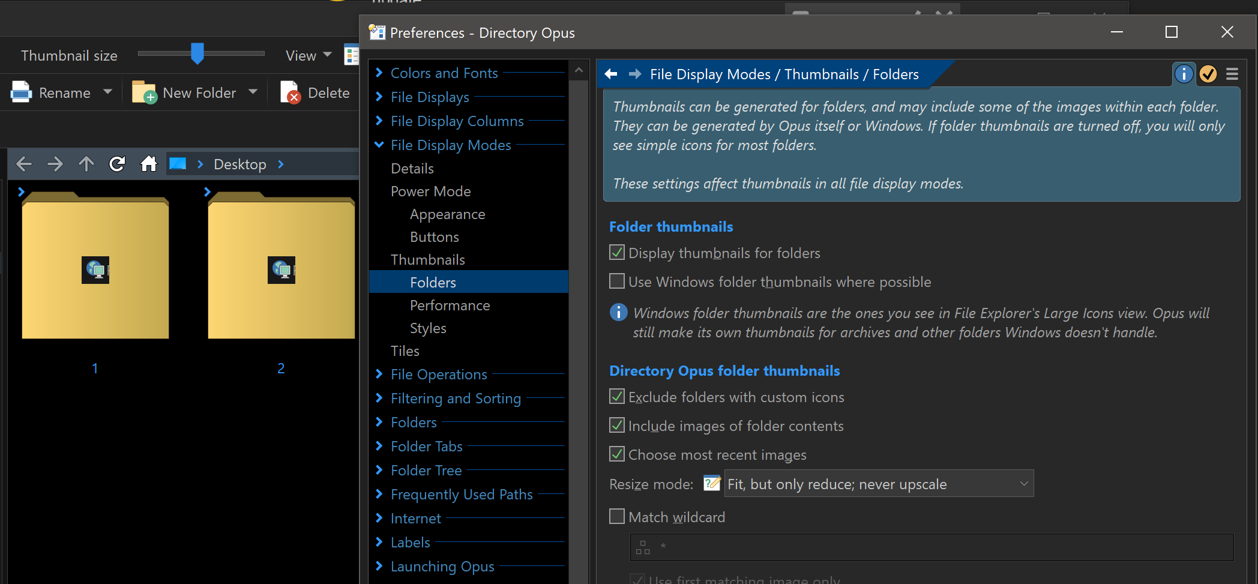
Task: Open the hamburger menu in Preferences
Action: pyautogui.click(x=1232, y=74)
